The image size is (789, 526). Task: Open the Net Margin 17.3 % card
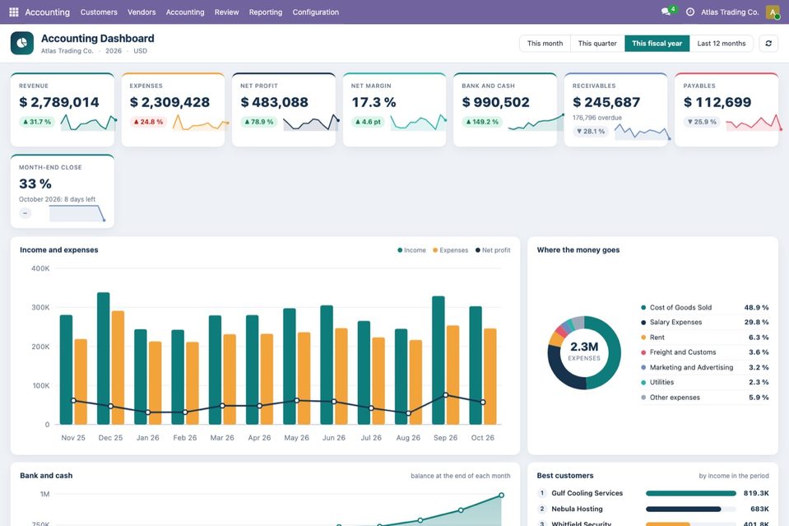[395, 109]
